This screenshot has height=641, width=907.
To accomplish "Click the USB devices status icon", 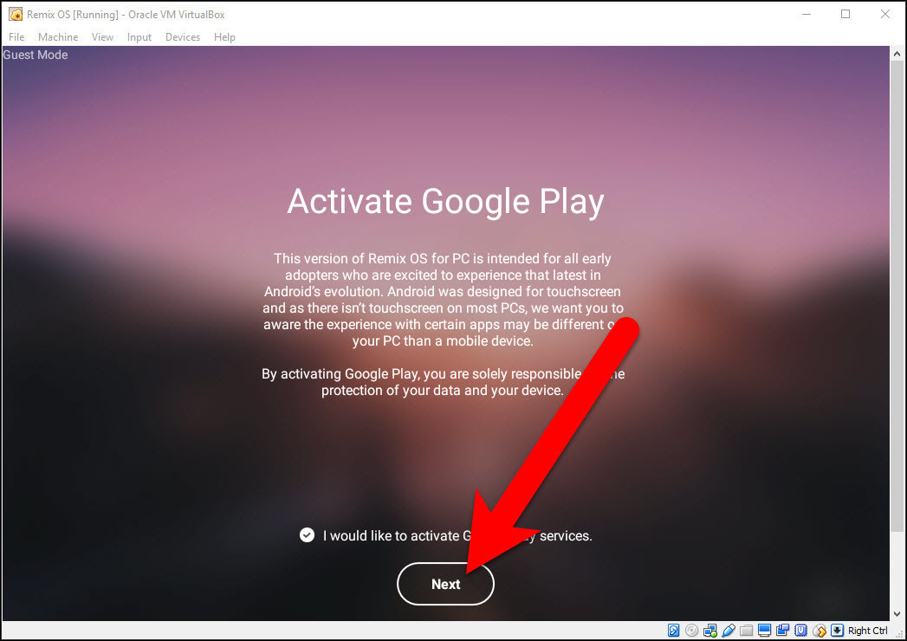I will click(729, 631).
